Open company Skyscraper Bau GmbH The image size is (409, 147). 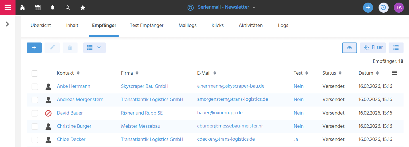tap(145, 86)
